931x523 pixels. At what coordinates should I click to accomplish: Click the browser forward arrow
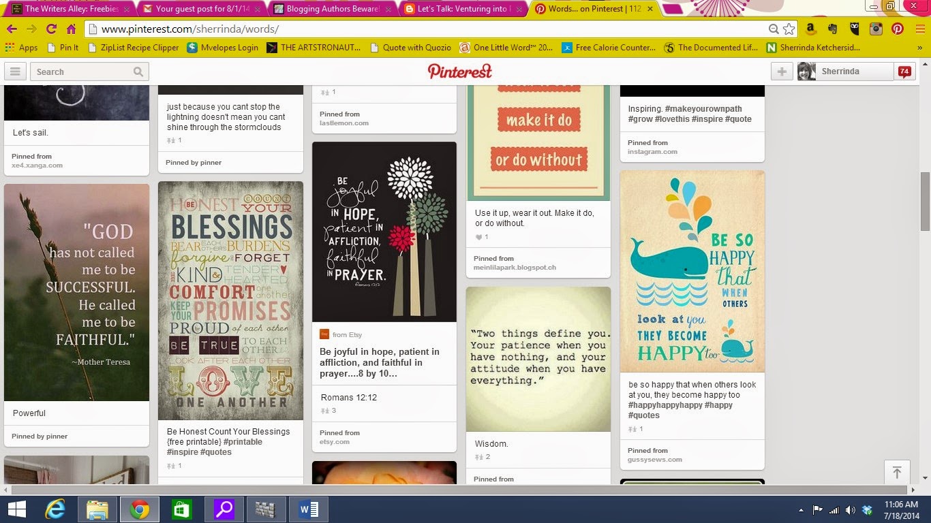[31, 29]
